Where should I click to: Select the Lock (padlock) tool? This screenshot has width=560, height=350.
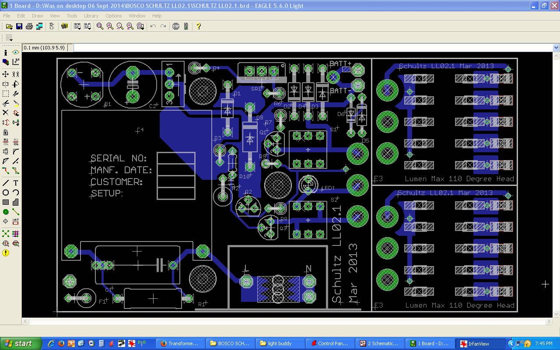click(x=6, y=132)
